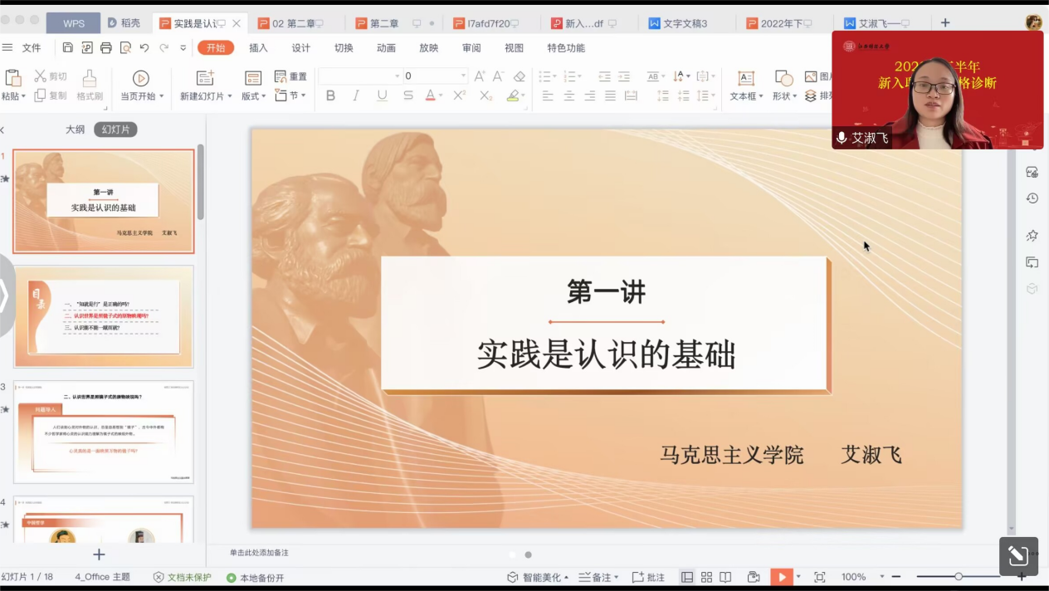Click Document Unprotected (文档未保护) status
The width and height of the screenshot is (1049, 591).
183,577
